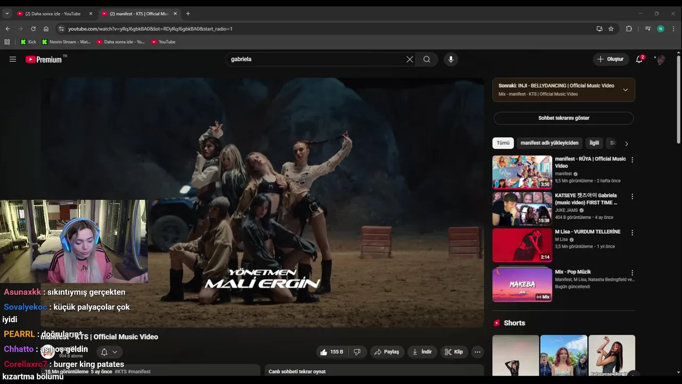The width and height of the screenshot is (682, 384).
Task: Click the #manifest hashtag link
Action: coord(139,372)
